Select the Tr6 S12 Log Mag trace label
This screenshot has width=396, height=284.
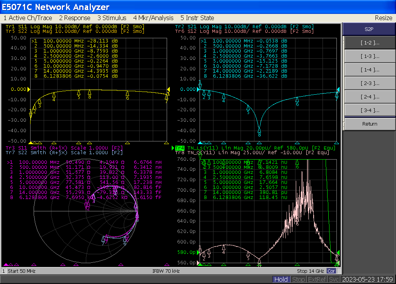click(244, 31)
